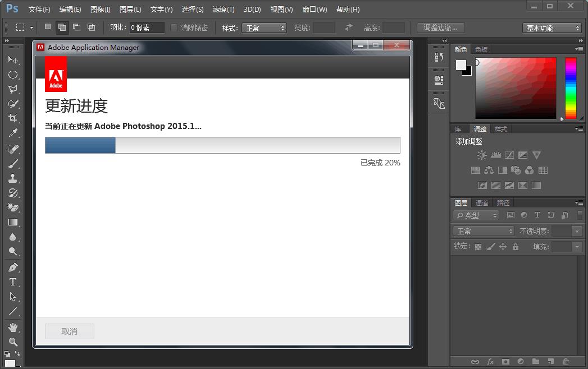Switch to the 路径 tab
This screenshot has width=588, height=369.
coord(503,203)
